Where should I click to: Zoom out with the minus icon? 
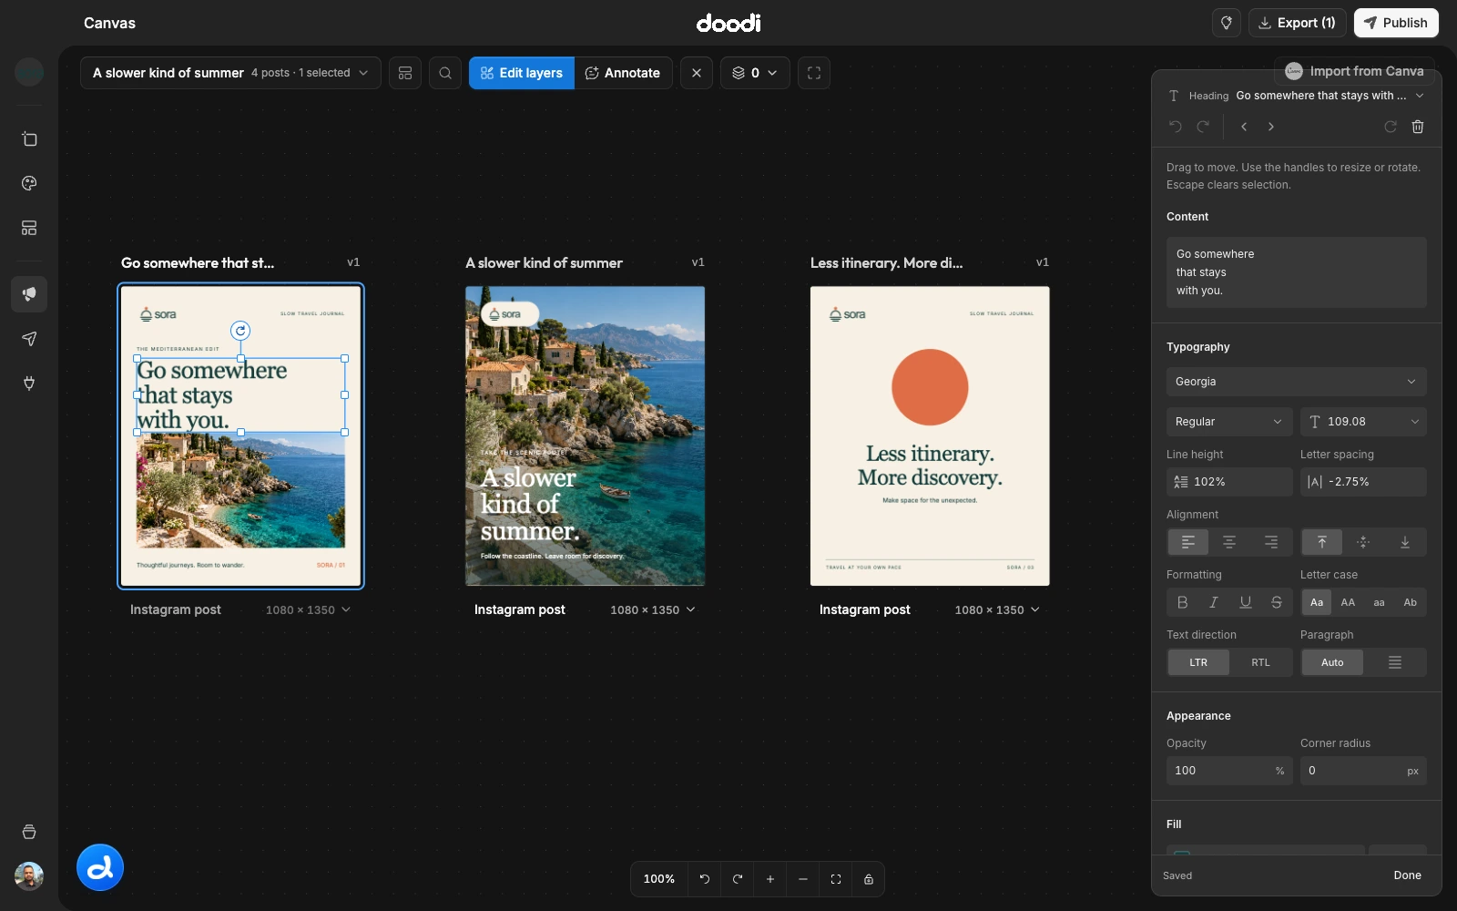pyautogui.click(x=803, y=879)
